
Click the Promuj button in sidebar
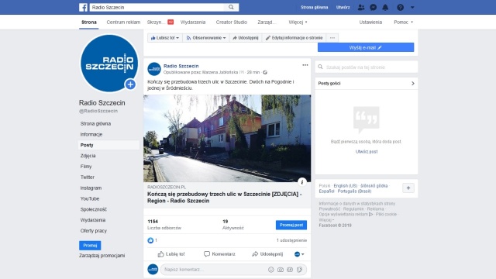tap(90, 246)
